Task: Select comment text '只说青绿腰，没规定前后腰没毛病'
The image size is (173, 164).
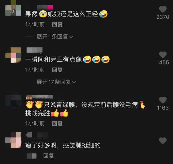Action: (91, 105)
